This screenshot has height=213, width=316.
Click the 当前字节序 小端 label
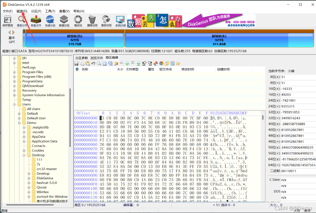pos(281,71)
